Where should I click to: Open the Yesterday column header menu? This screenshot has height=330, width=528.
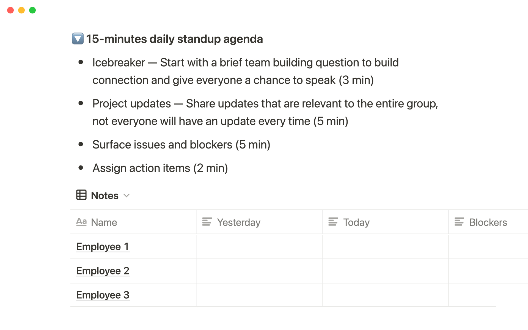238,222
